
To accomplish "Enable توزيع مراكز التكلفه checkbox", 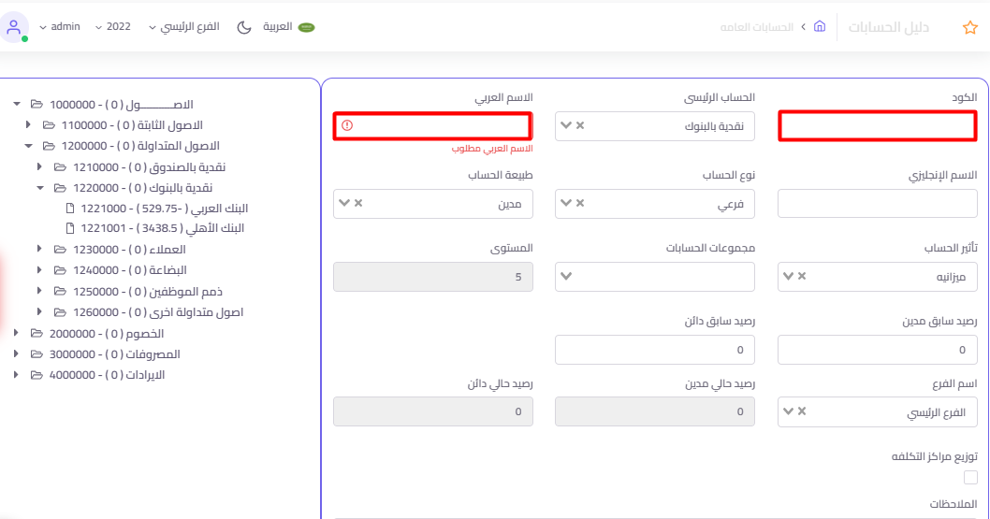I will 970,478.
